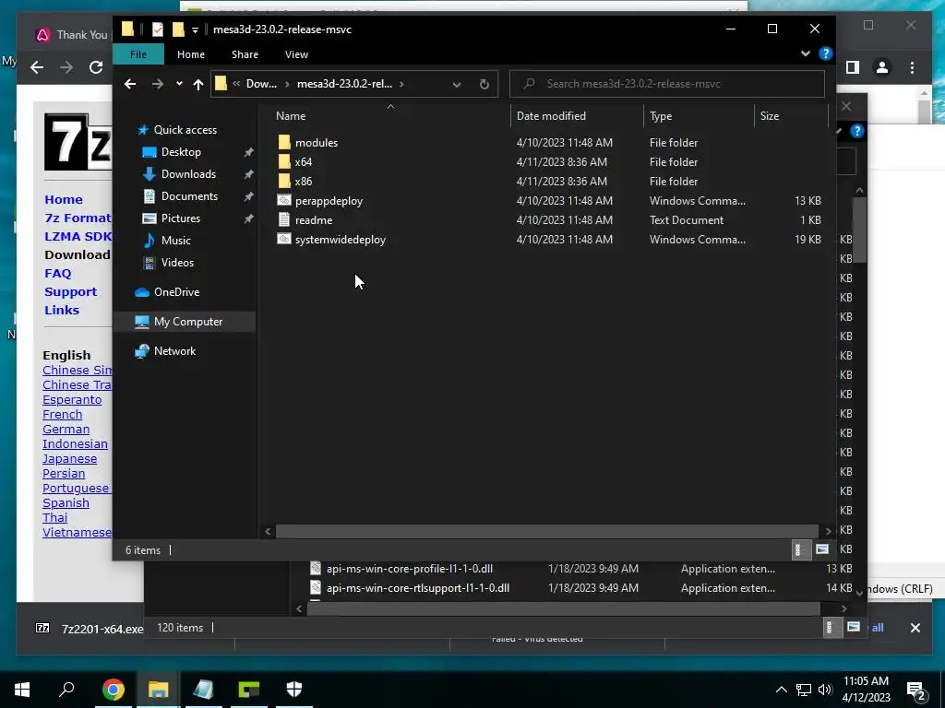Open the File Explorer help icon
This screenshot has height=708, width=945.
(x=826, y=53)
